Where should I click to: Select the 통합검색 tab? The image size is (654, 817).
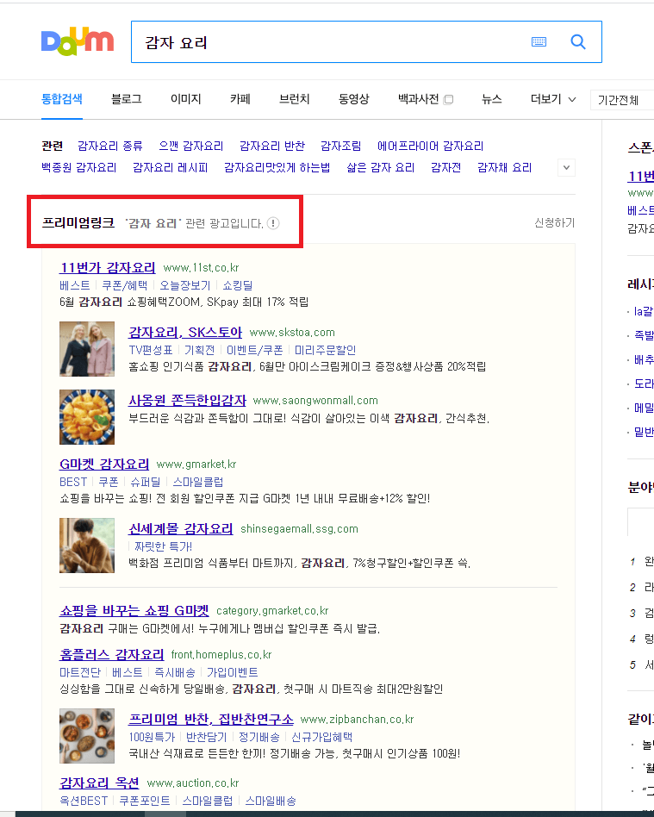click(61, 99)
